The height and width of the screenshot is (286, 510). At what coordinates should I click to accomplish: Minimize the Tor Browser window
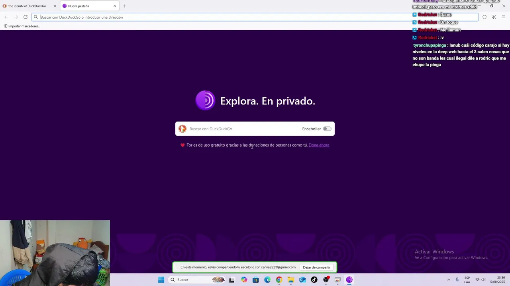480,6
